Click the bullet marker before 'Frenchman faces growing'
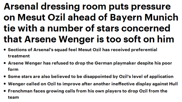The image size is (182, 102). point(5,91)
